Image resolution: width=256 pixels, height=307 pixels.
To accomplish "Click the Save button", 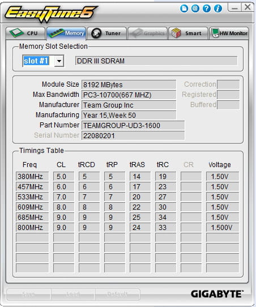I will pyautogui.click(x=29, y=294).
